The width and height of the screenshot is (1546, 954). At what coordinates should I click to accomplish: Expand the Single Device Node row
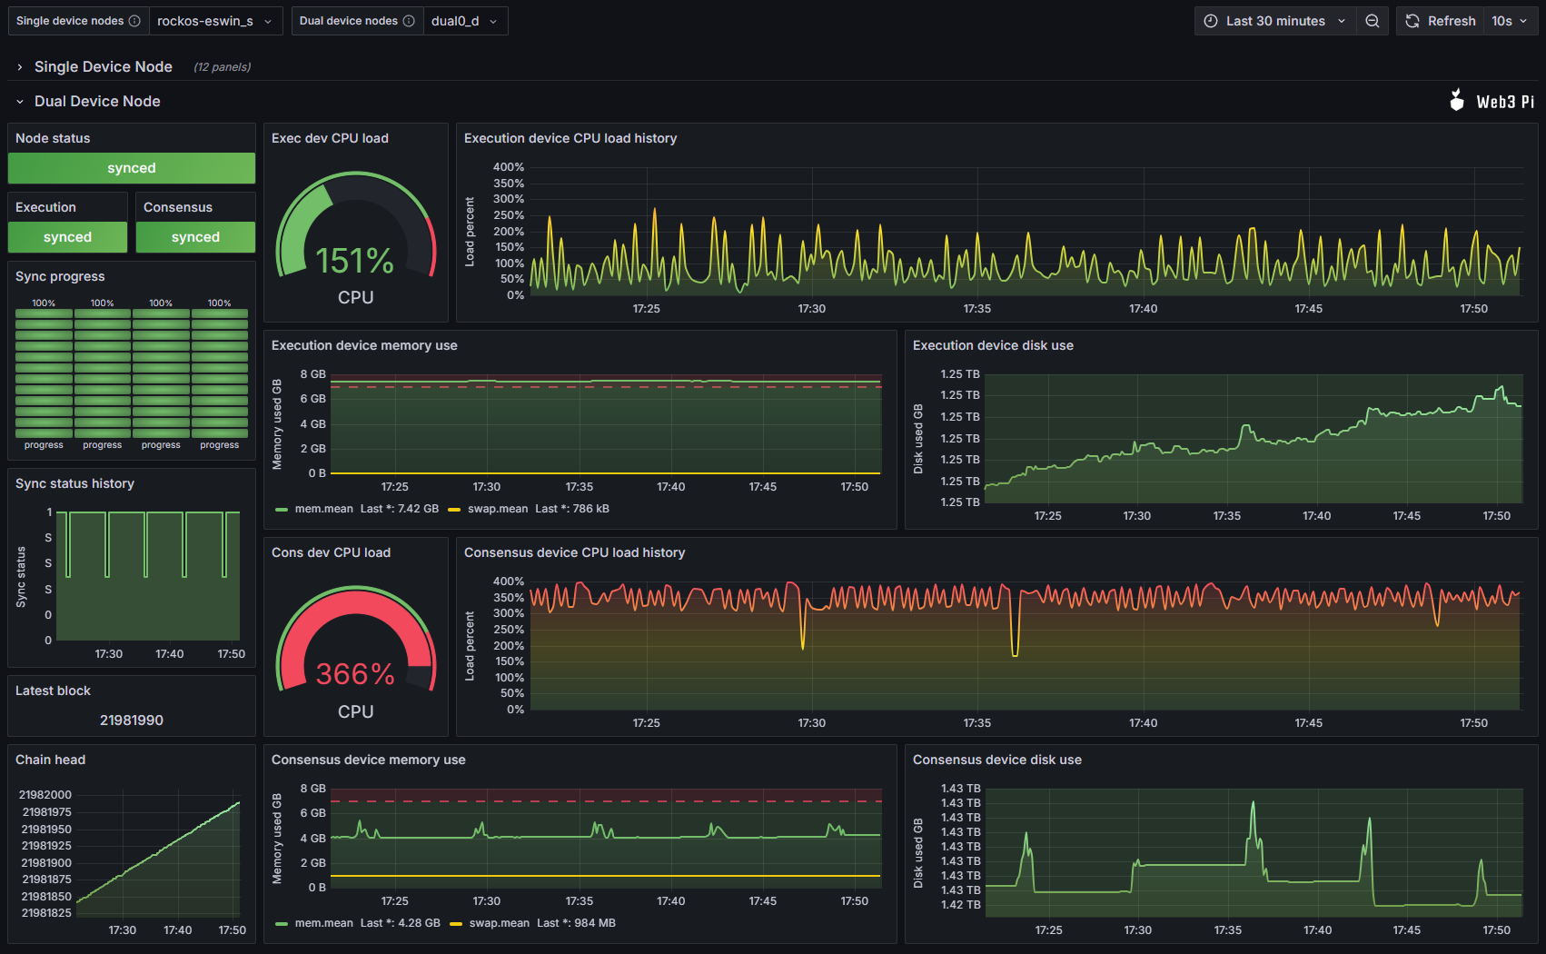click(x=104, y=66)
